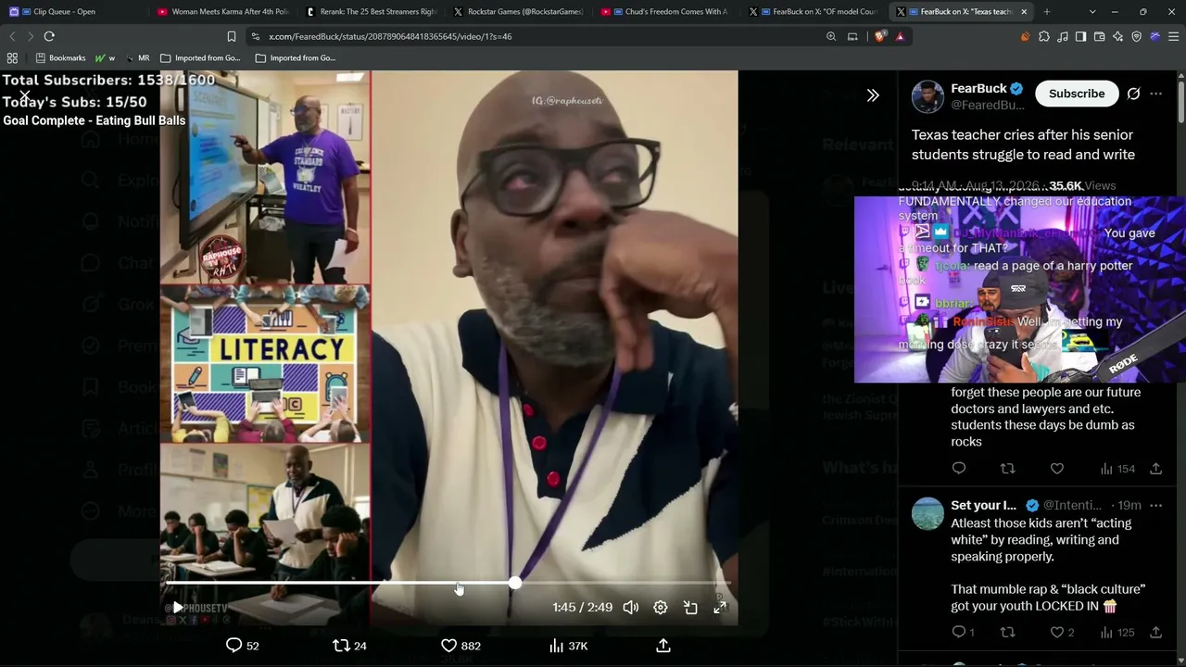Reload the current page
Viewport: 1186px width, 667px height.
coord(49,36)
